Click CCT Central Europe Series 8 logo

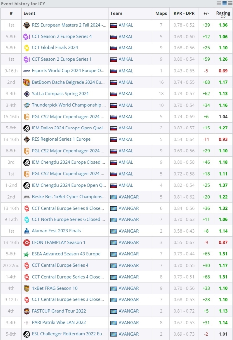(x=27, y=208)
